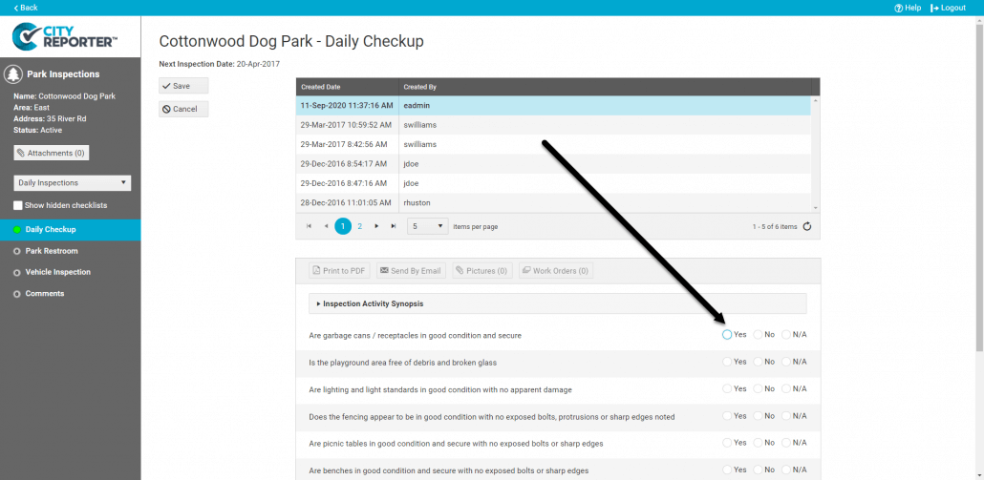Open the Vehicle Inspection checklist
The image size is (984, 480).
click(57, 272)
